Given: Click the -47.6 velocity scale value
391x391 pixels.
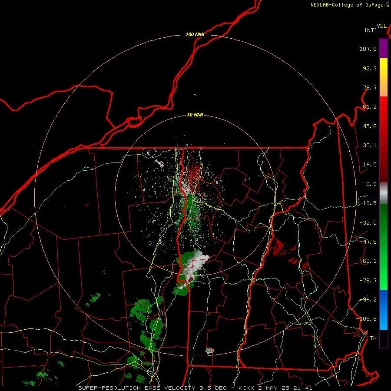Looking at the screenshot, I should coord(368,242).
